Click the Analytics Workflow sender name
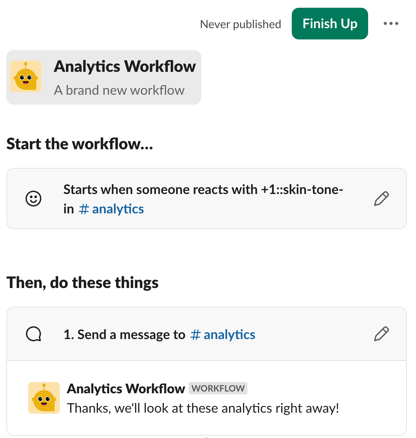Viewport: 416px width, 438px height. [126, 388]
